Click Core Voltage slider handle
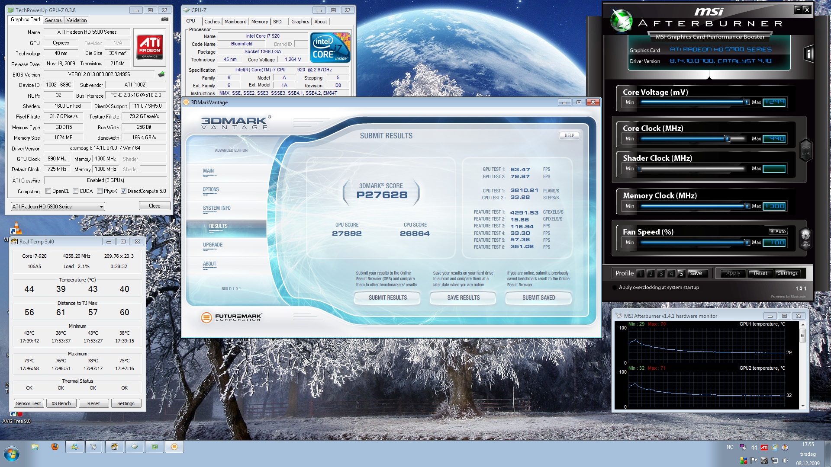 [x=747, y=102]
